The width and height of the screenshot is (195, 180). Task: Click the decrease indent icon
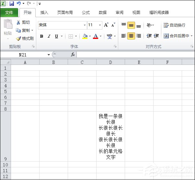pos(149,36)
